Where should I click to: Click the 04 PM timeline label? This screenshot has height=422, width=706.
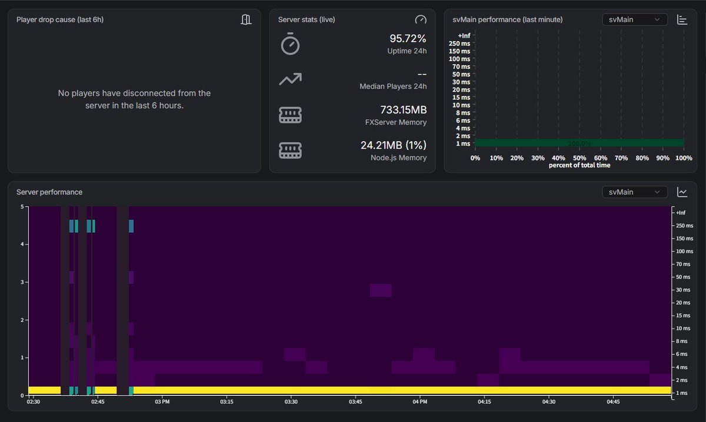(x=419, y=402)
